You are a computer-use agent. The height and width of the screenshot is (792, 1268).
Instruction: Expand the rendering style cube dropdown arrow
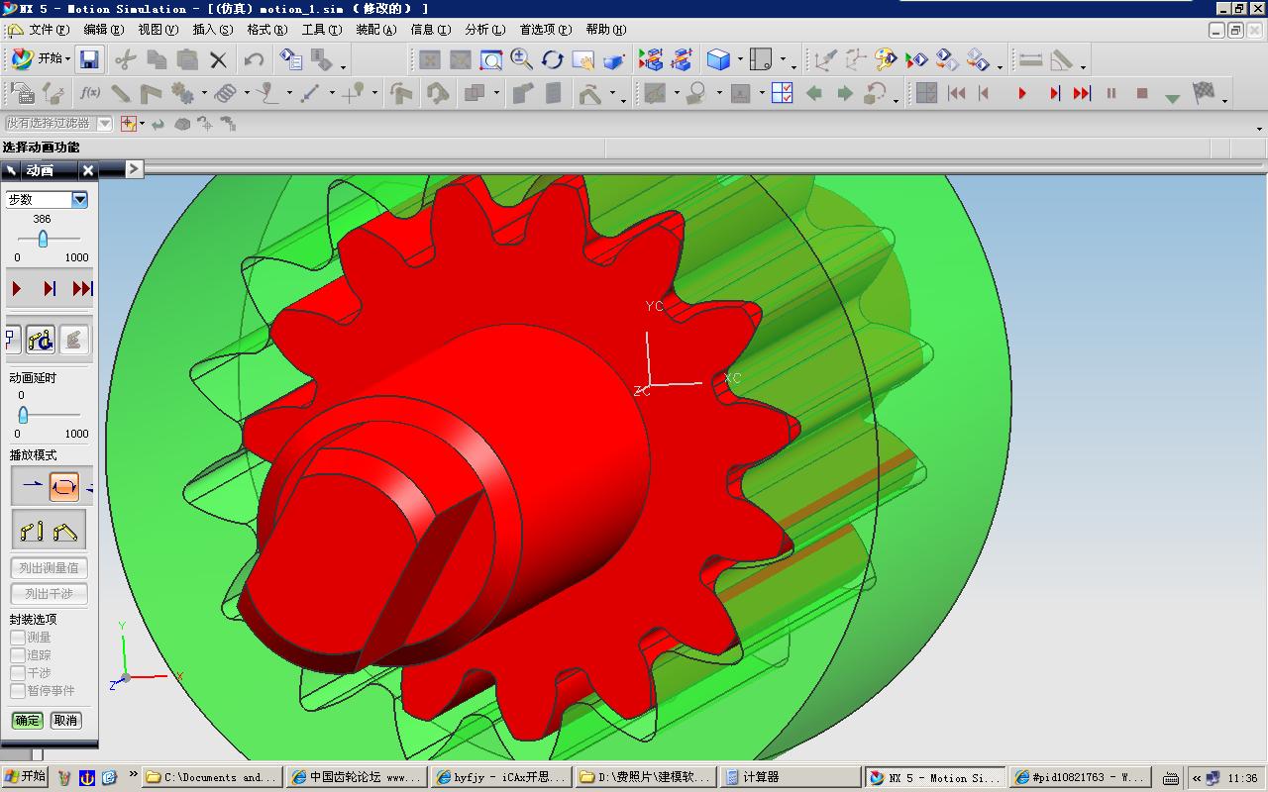739,60
